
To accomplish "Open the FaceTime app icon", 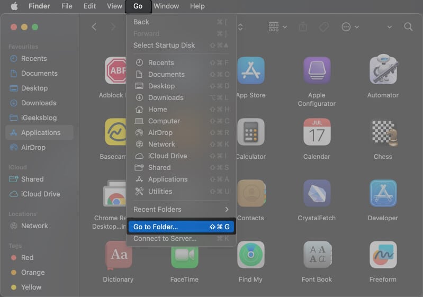I will pos(185,258).
